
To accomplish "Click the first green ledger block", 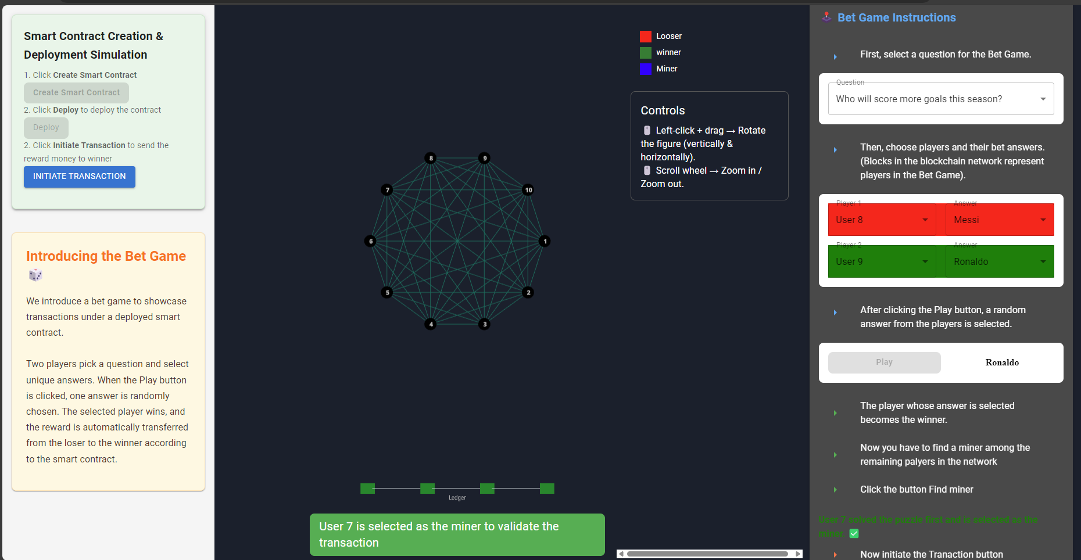I will (367, 489).
